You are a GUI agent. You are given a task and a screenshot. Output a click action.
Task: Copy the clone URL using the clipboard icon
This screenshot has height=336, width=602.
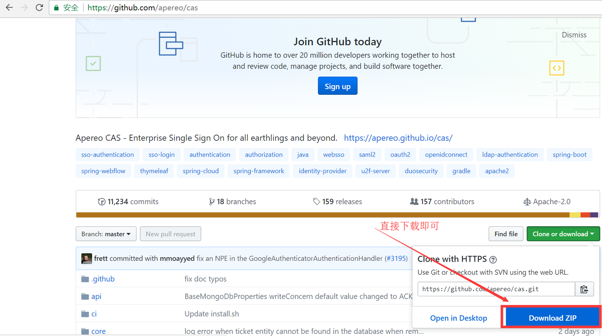(x=584, y=288)
